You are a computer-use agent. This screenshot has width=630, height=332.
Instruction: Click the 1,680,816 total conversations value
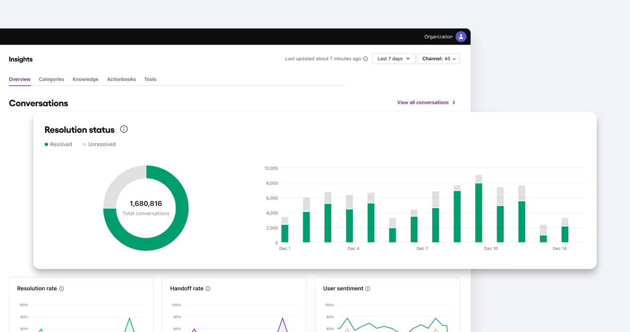click(146, 203)
